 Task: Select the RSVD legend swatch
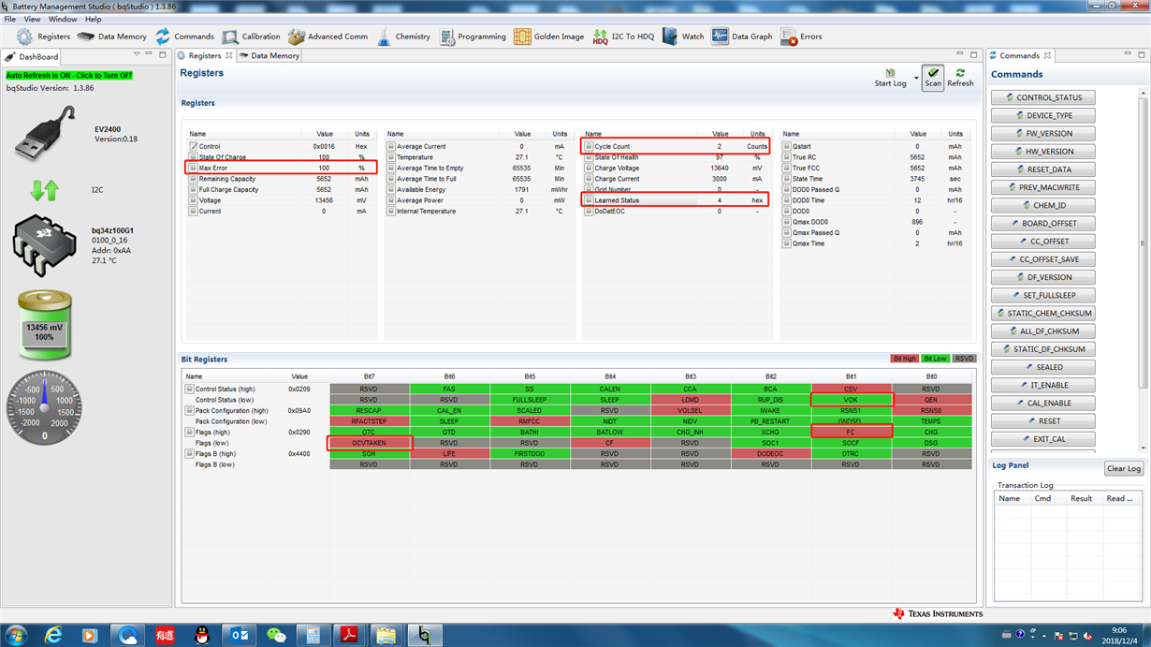(964, 359)
